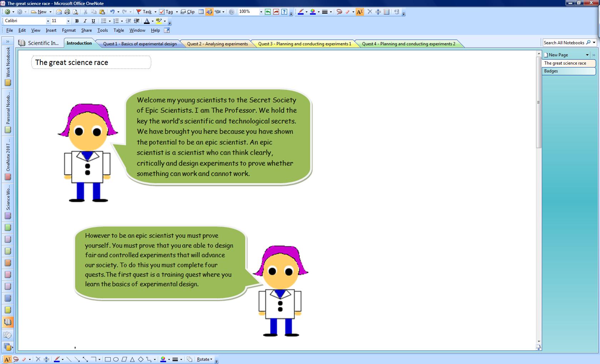Select the Triangle shape tool
600x364 pixels.
(x=132, y=359)
